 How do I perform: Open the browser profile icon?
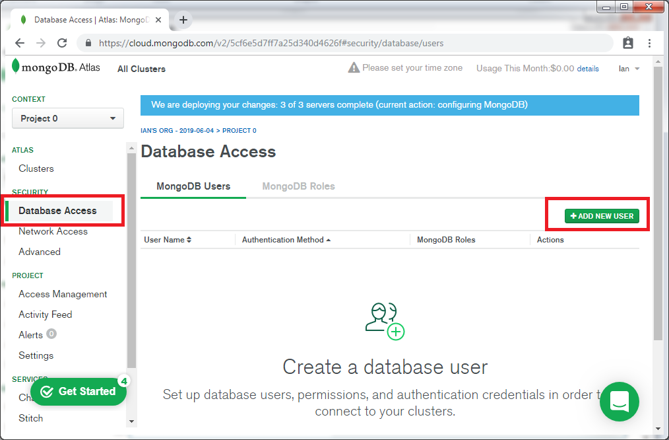[x=628, y=43]
